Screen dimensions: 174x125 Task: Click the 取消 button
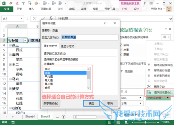point(110,103)
